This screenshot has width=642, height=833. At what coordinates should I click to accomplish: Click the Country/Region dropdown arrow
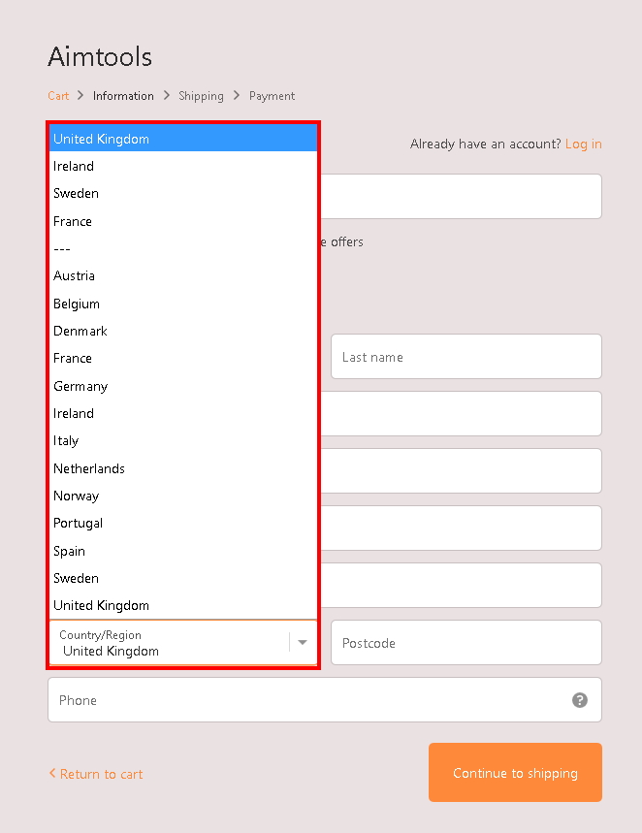click(x=304, y=642)
